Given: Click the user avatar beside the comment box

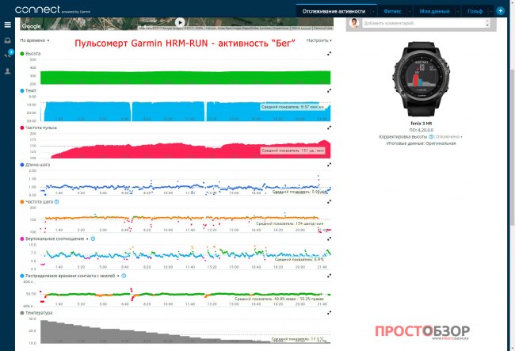Looking at the screenshot, I should point(353,24).
